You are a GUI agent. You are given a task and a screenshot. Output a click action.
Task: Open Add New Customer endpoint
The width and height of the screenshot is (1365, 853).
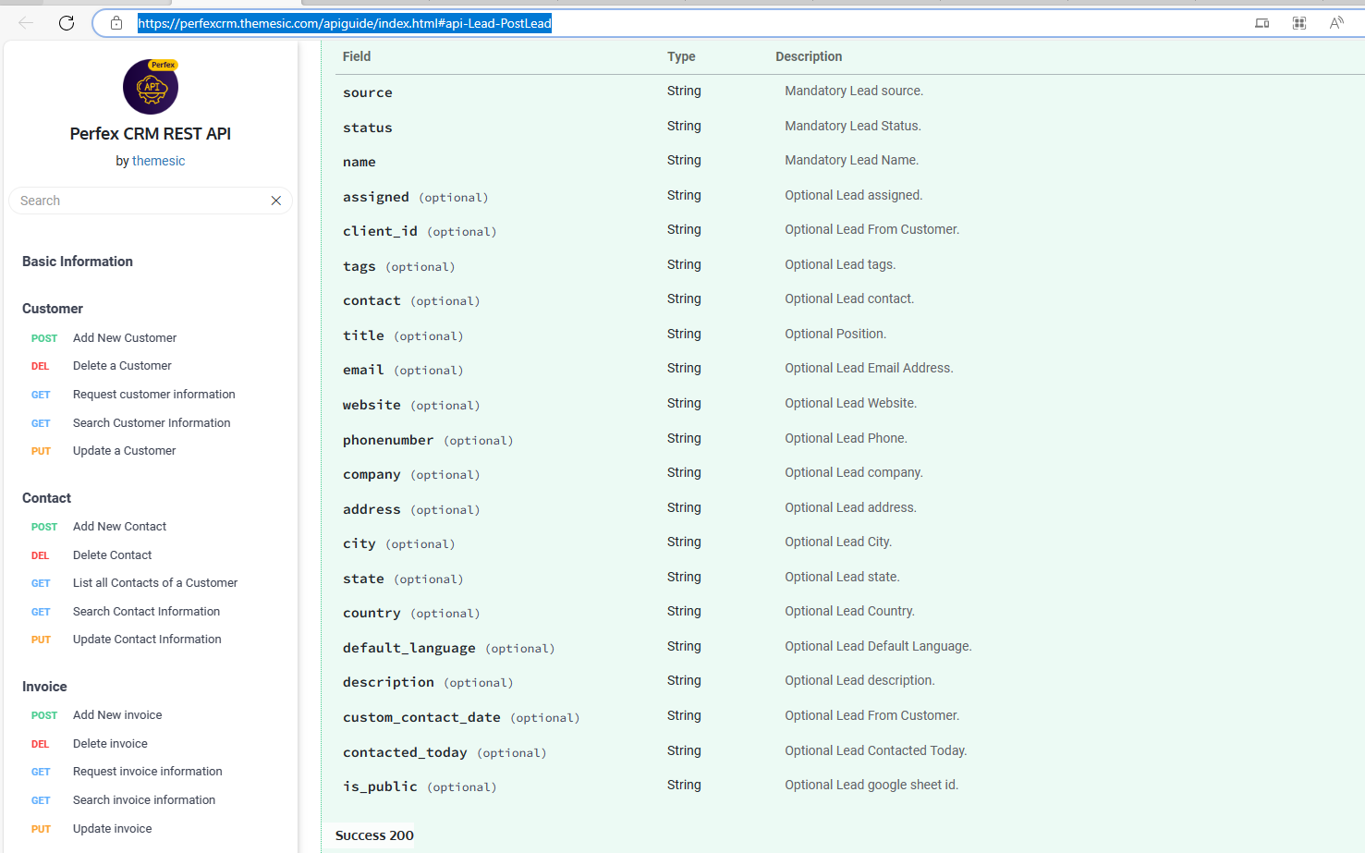coord(125,338)
